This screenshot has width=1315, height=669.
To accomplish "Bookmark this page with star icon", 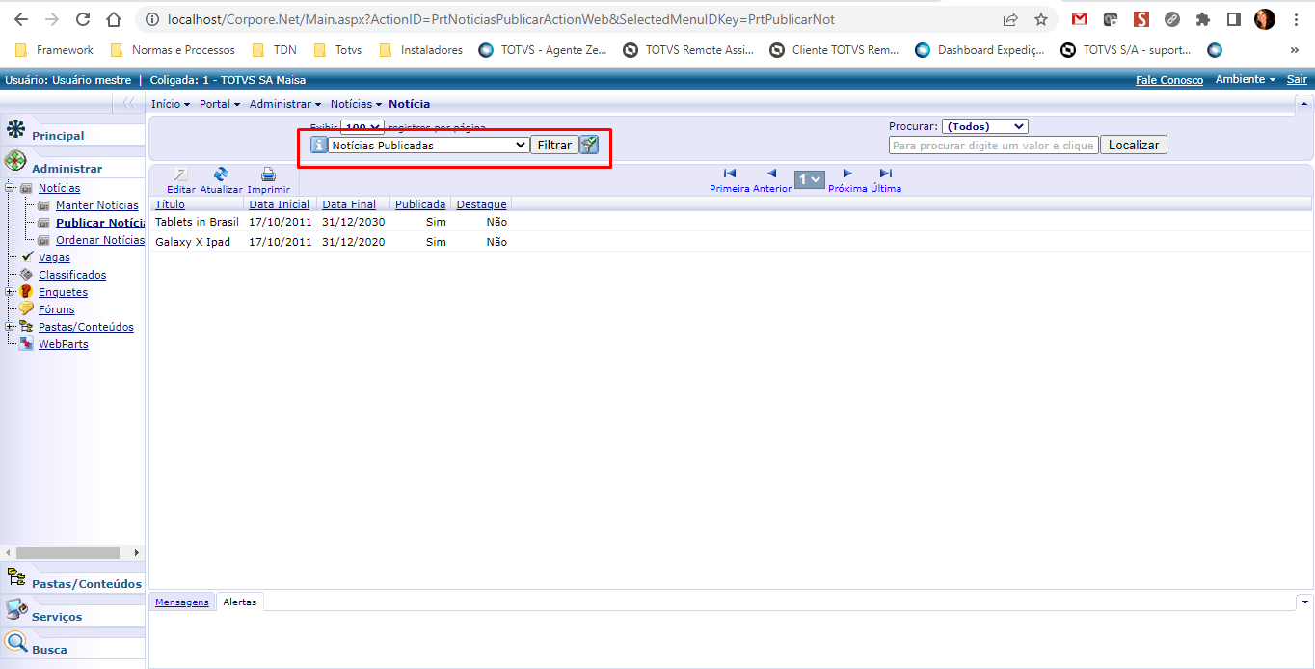I will pyautogui.click(x=1041, y=19).
